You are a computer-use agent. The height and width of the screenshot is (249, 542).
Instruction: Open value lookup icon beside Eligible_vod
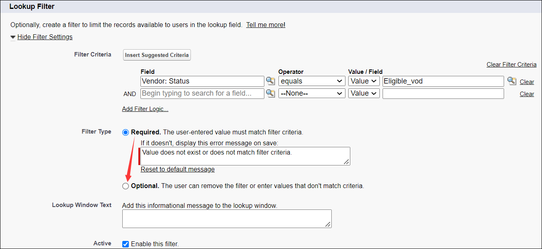(x=511, y=81)
